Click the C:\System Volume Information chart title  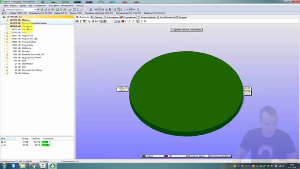click(x=186, y=30)
